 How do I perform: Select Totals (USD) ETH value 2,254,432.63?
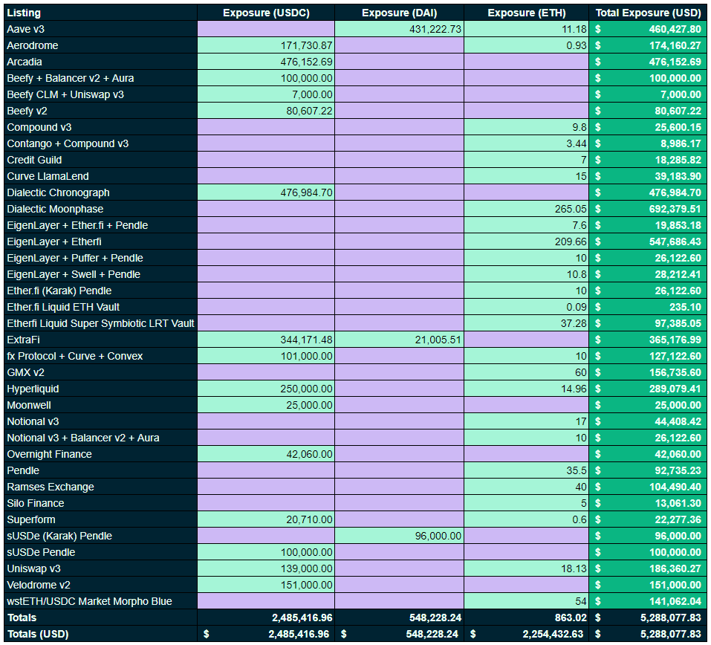coord(527,633)
